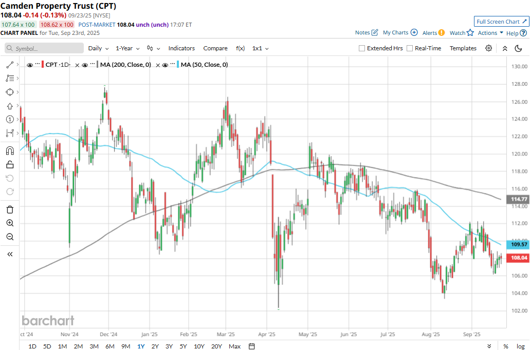530x350 pixels.
Task: Expand the Actions dropdown menu
Action: 490,33
